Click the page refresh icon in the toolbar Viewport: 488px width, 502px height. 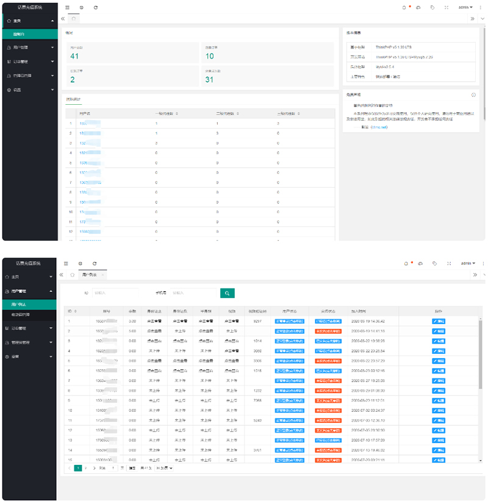click(96, 8)
